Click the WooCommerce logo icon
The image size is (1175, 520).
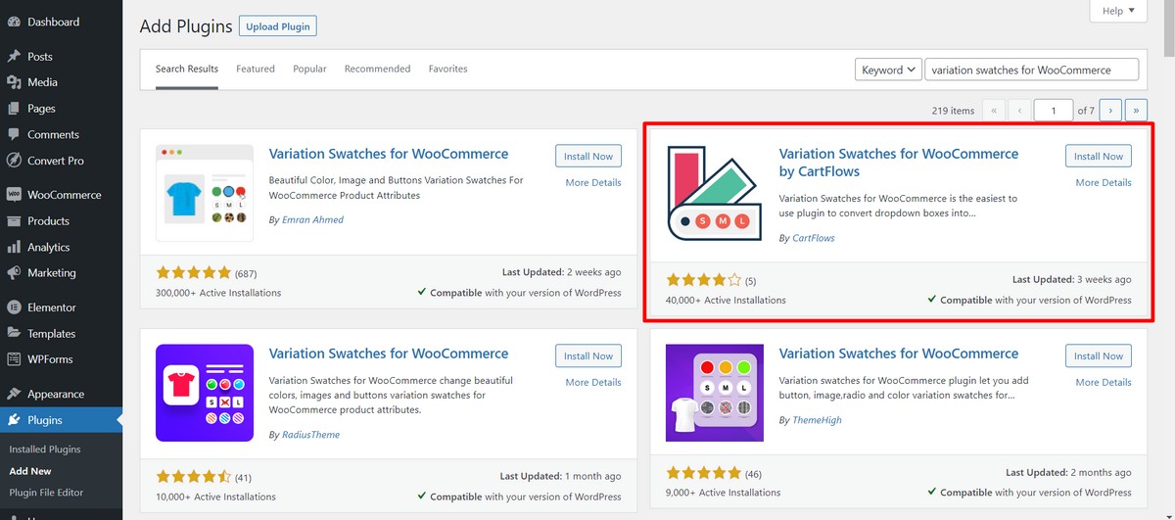coord(14,195)
